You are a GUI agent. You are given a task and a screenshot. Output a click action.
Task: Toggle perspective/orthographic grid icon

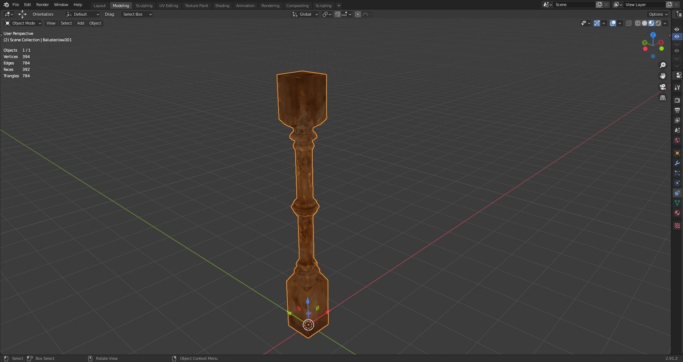pos(663,98)
